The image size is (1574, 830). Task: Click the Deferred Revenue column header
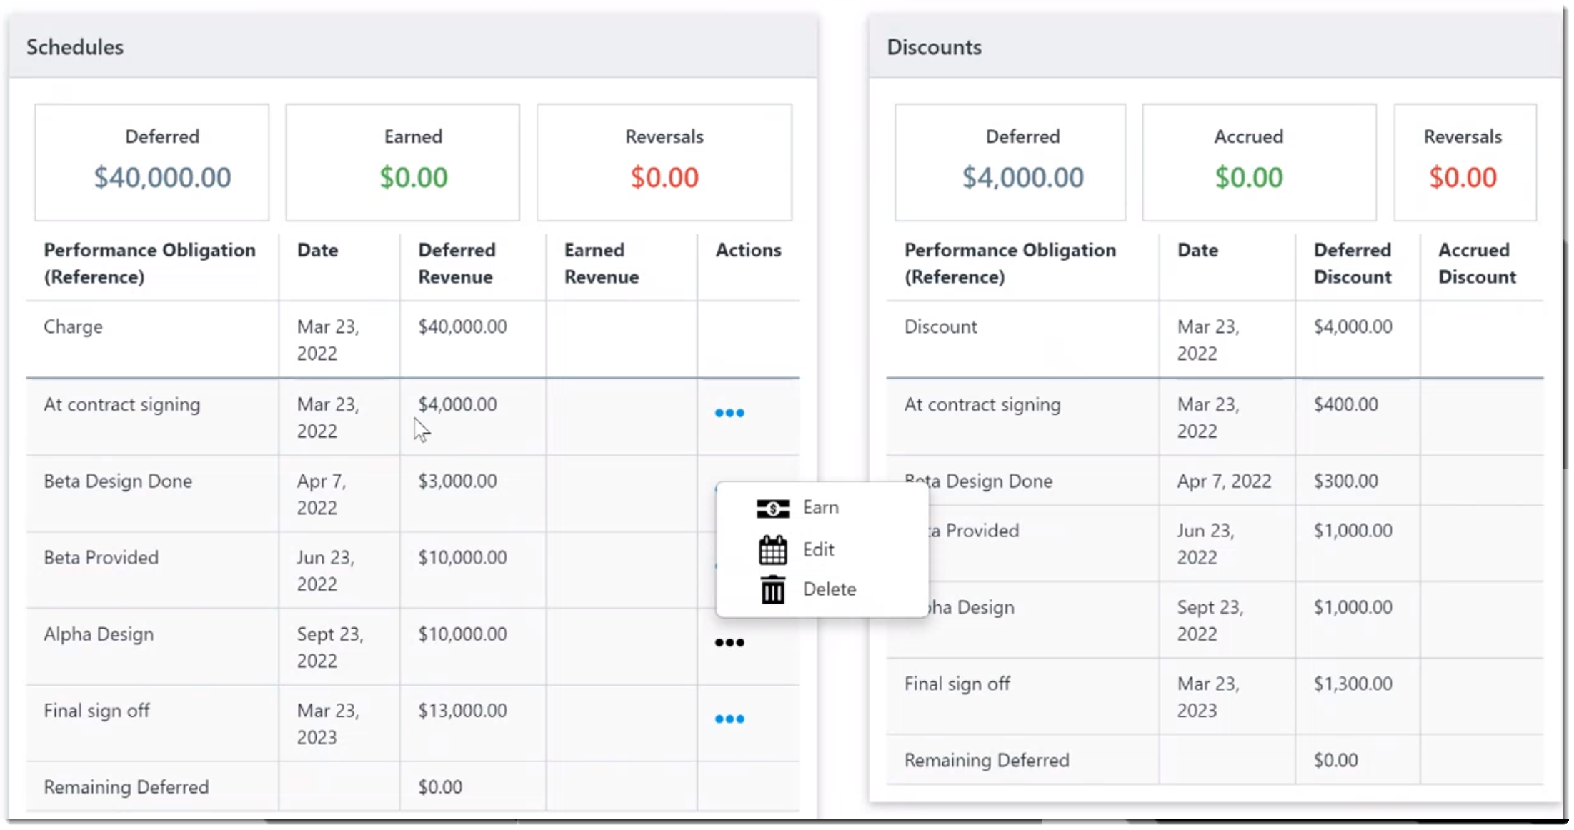457,263
